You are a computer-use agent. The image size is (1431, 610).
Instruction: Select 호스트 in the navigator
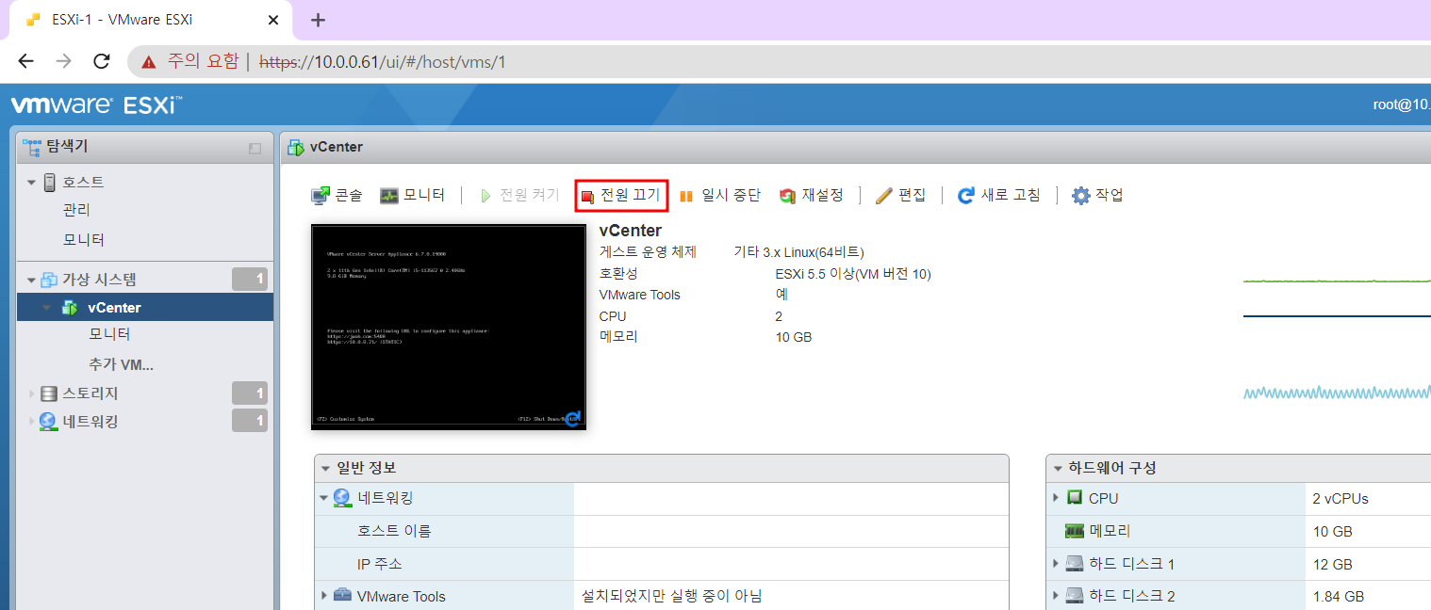point(83,183)
